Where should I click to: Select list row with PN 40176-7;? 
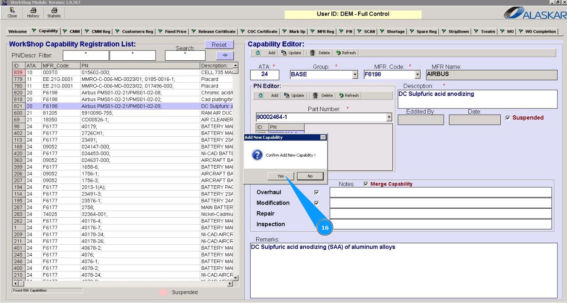pos(123,228)
